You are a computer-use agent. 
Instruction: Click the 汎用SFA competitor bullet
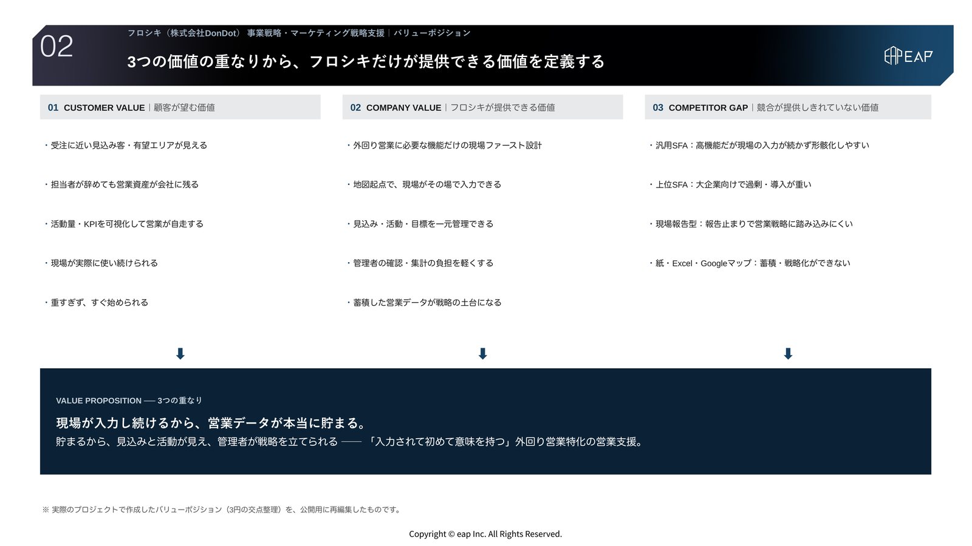(758, 145)
